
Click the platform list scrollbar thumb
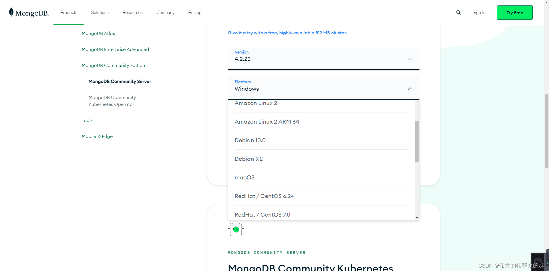[x=417, y=141]
